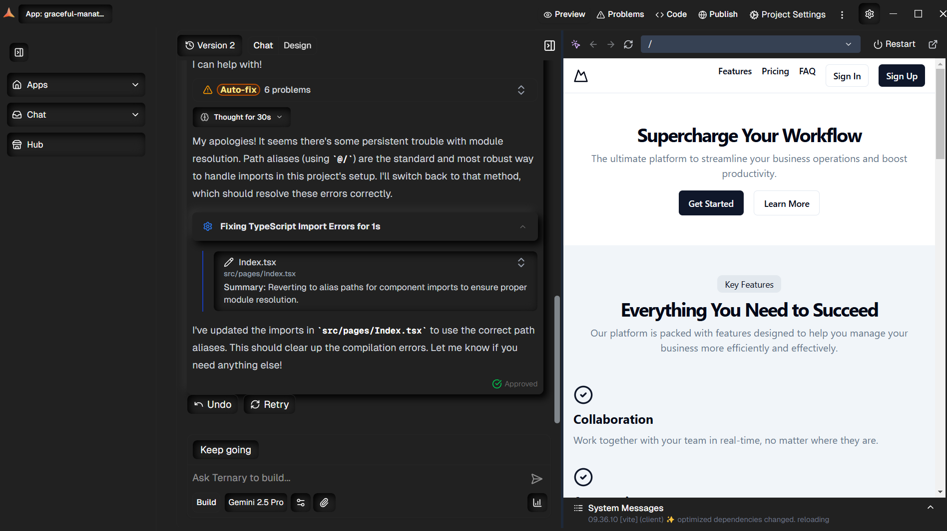Open token usage chart icon
Viewport: 947px width, 531px height.
coord(537,503)
